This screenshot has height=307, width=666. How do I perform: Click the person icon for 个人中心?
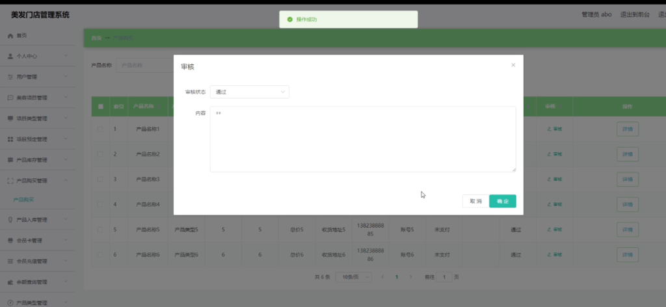click(10, 56)
